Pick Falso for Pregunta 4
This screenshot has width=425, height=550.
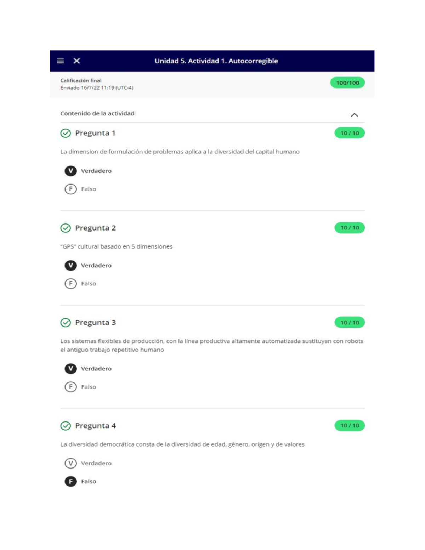(x=70, y=481)
